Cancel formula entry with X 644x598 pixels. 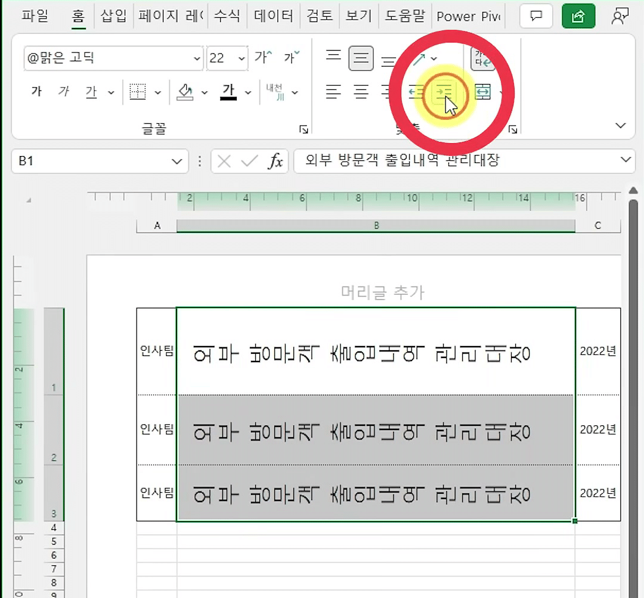[x=224, y=161]
